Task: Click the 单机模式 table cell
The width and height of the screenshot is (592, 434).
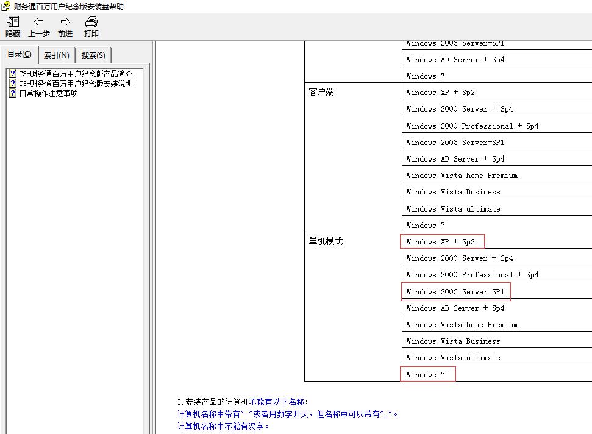Action: (x=353, y=307)
